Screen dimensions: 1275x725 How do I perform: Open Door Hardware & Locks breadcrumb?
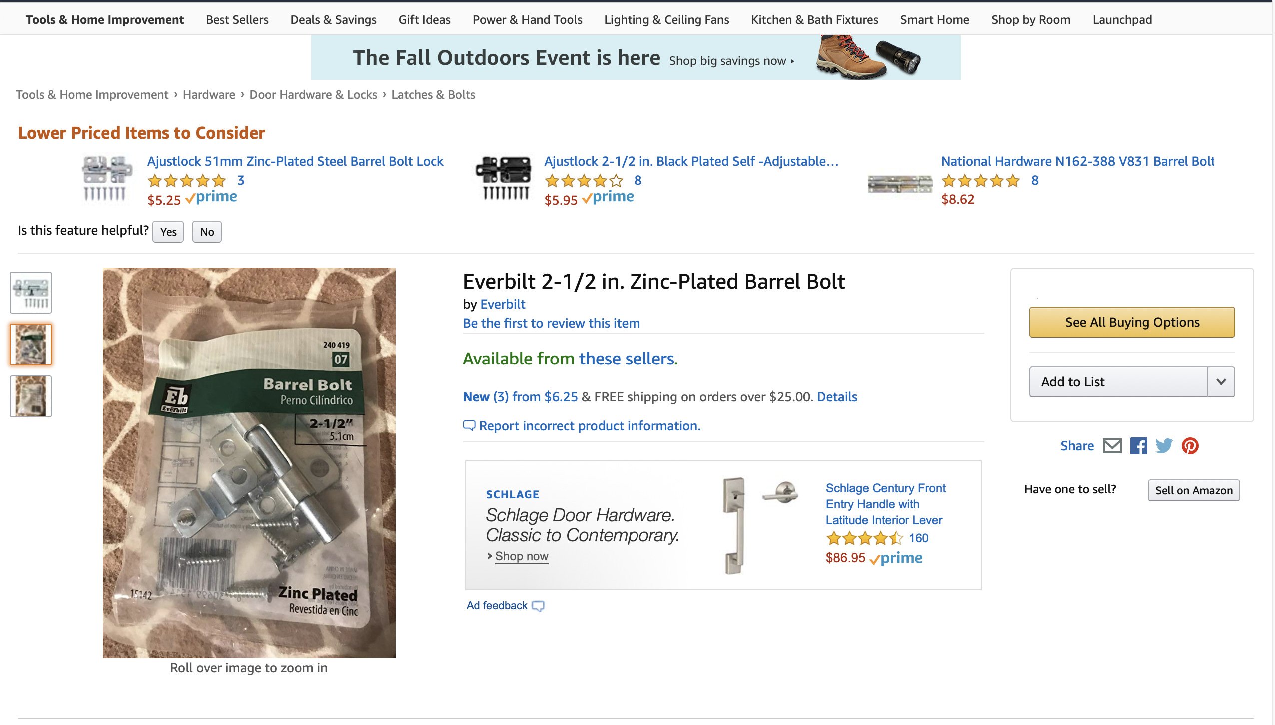313,95
